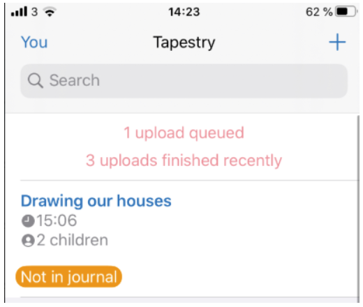
Task: Tap the Wi-Fi status icon
Action: pyautogui.click(x=50, y=12)
